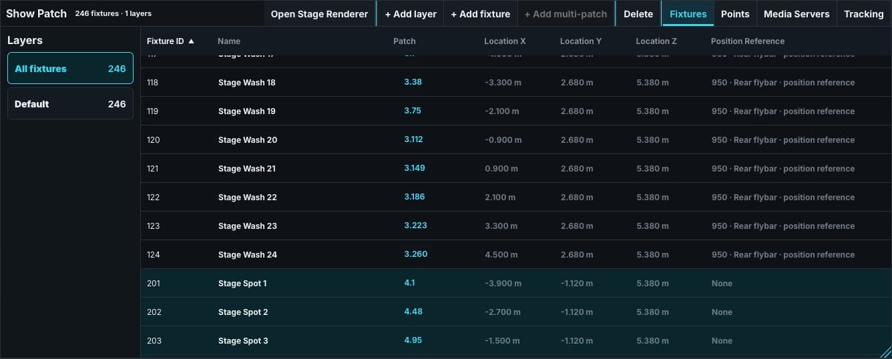This screenshot has height=359, width=892.
Task: Click the Location X column header
Action: 505,41
